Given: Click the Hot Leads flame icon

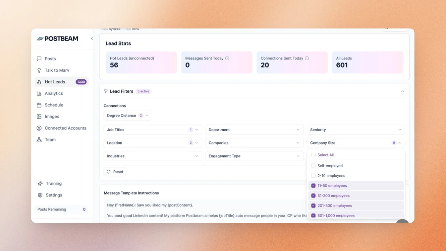Looking at the screenshot, I should pos(39,82).
